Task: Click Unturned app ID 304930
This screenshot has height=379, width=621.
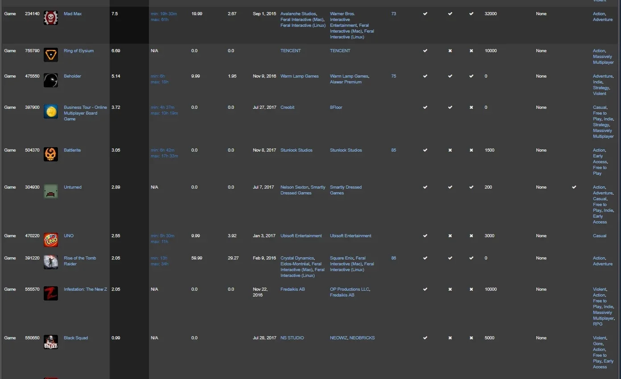Action: pos(32,187)
